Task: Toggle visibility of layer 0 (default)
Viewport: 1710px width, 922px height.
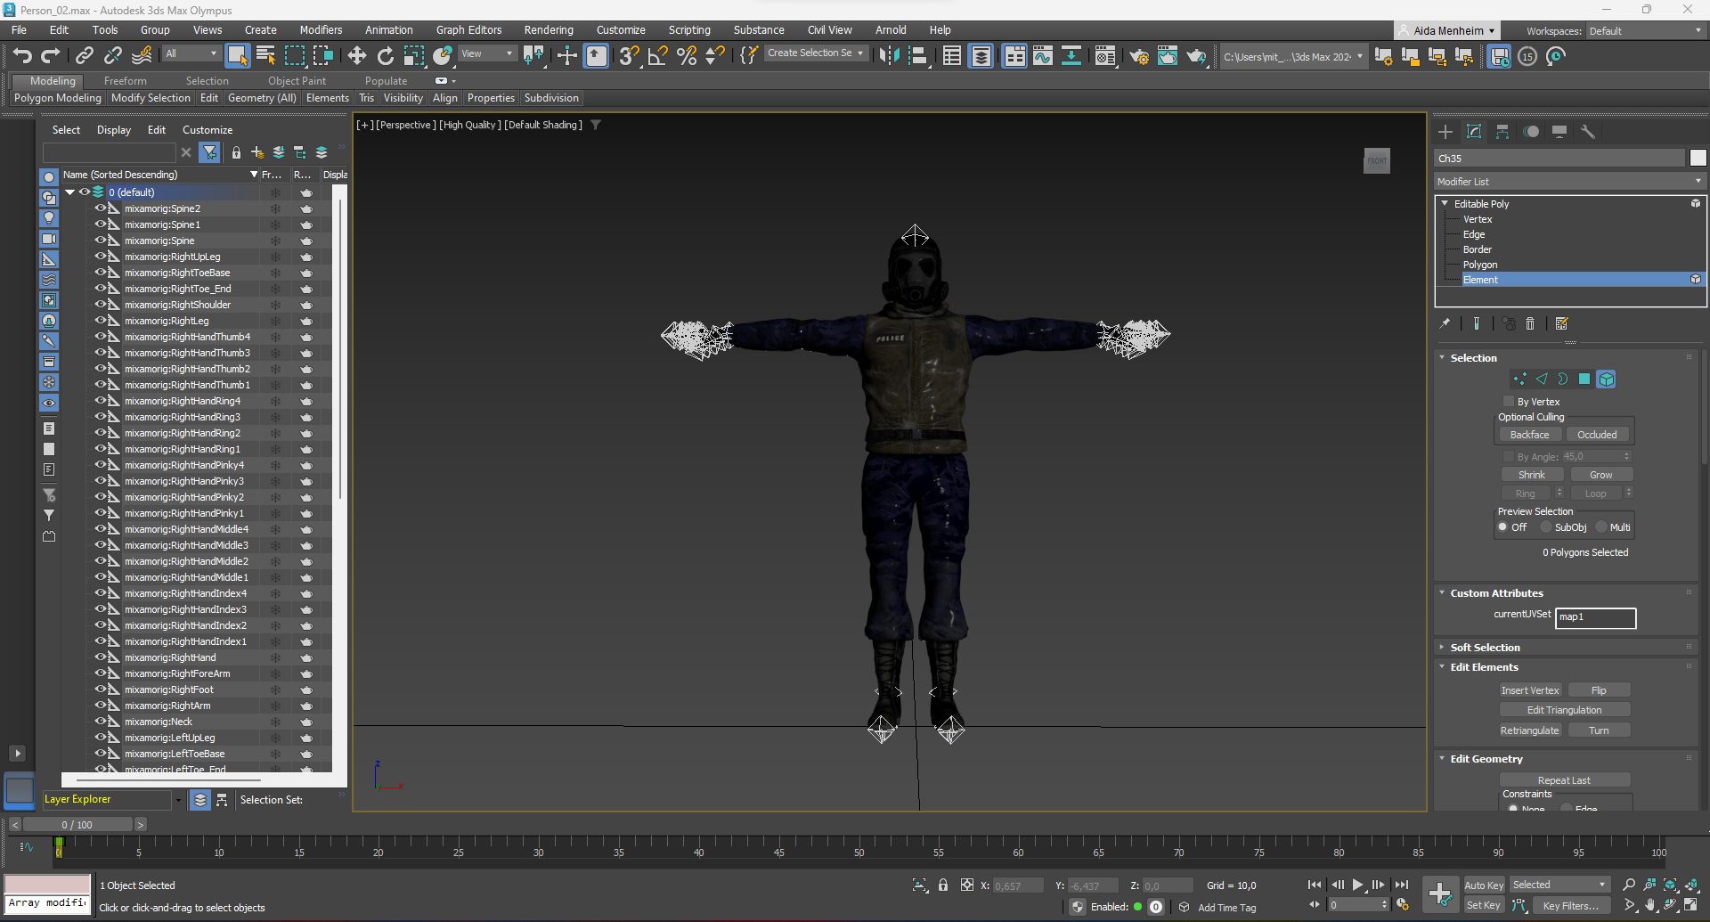Action: click(x=85, y=192)
